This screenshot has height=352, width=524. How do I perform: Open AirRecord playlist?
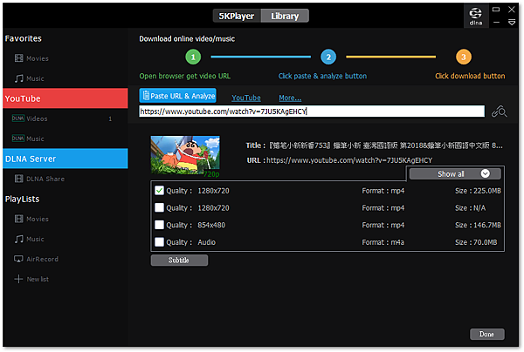tap(43, 259)
